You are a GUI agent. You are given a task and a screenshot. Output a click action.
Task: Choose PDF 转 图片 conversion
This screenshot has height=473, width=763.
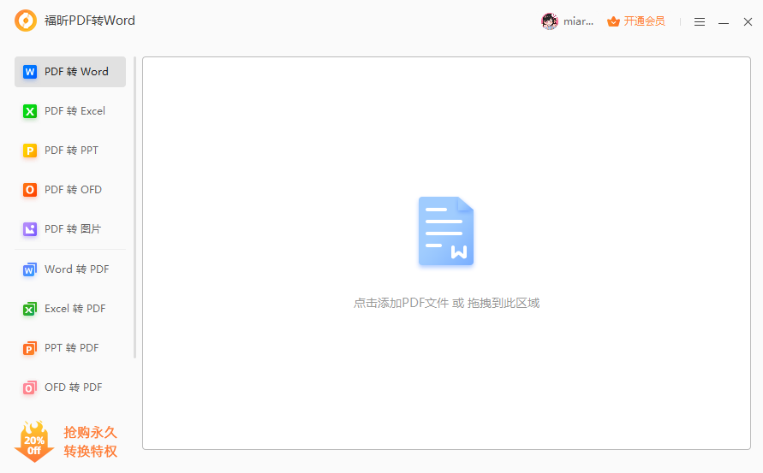point(70,229)
